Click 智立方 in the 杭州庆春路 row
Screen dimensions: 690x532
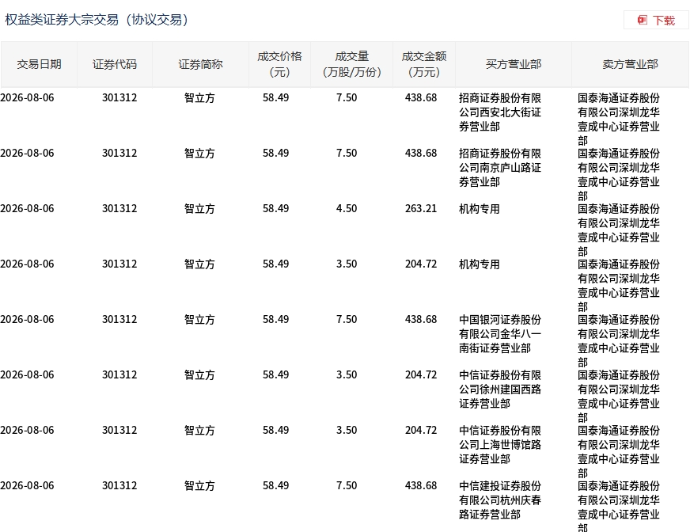[x=199, y=486]
